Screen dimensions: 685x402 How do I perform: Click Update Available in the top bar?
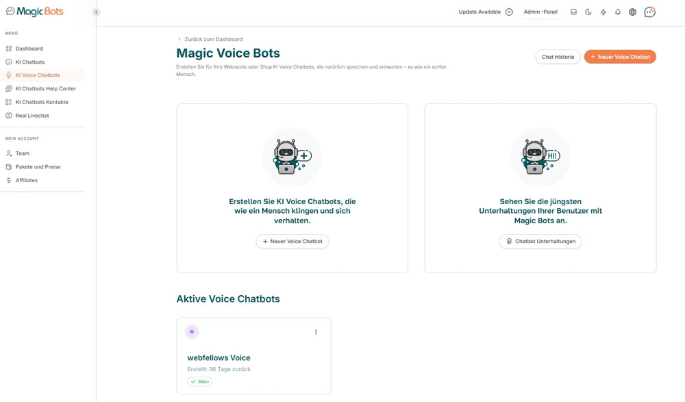480,12
